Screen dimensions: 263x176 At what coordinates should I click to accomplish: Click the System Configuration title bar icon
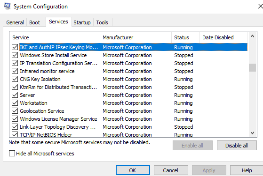coord(7,6)
